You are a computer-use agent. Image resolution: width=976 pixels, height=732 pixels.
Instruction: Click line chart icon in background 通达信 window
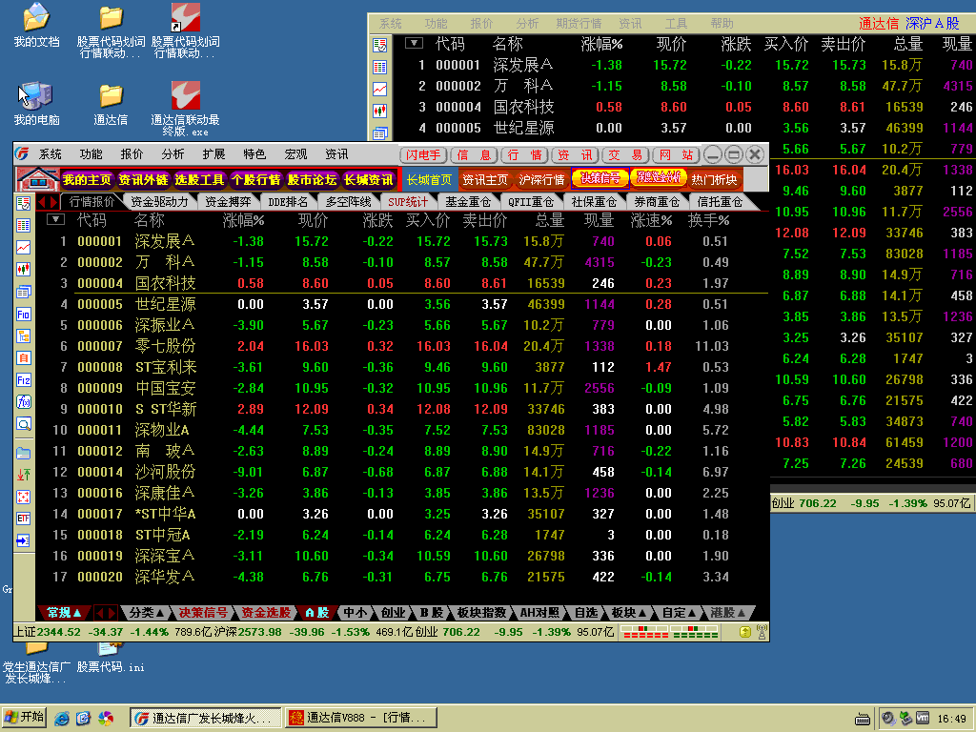pyautogui.click(x=379, y=89)
